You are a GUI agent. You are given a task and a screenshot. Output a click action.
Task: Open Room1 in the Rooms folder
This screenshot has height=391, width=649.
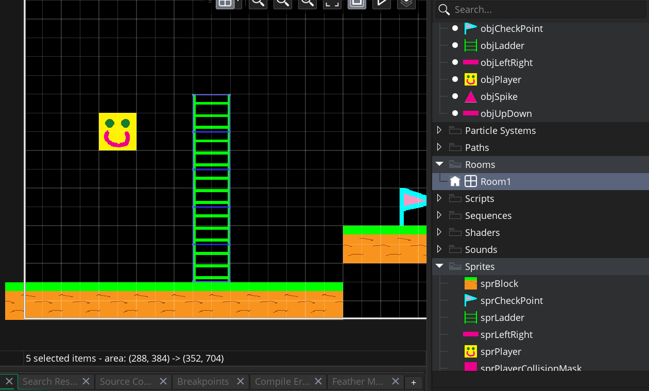click(495, 182)
